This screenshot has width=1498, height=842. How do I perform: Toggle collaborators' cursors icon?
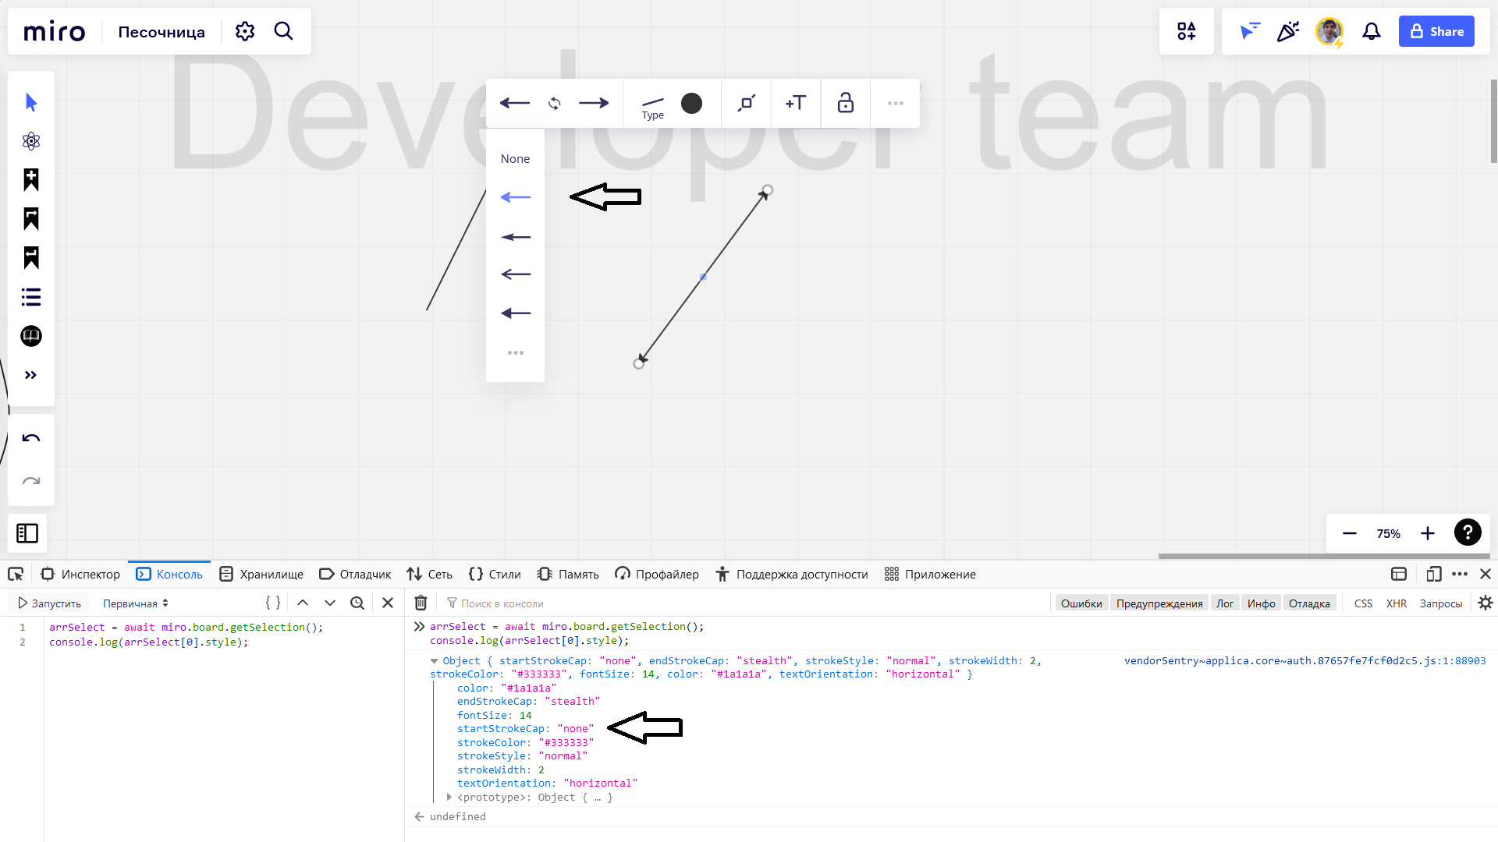(x=1250, y=31)
